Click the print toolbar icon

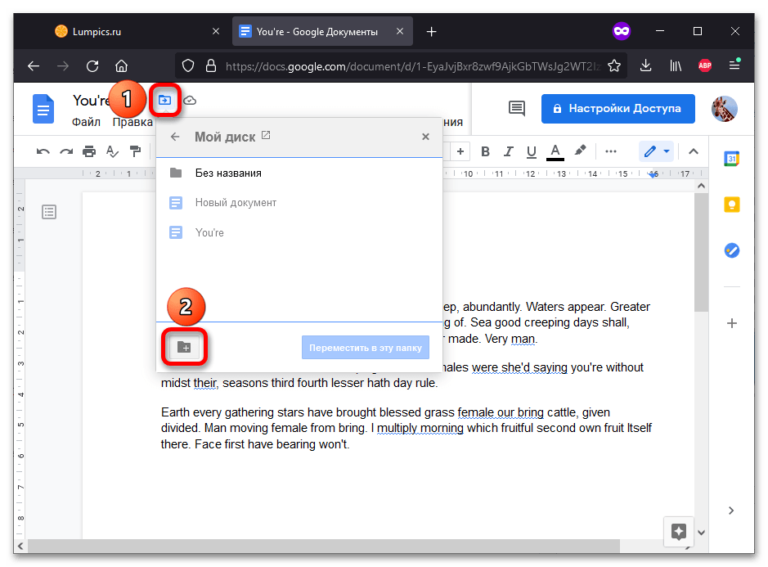coord(89,151)
